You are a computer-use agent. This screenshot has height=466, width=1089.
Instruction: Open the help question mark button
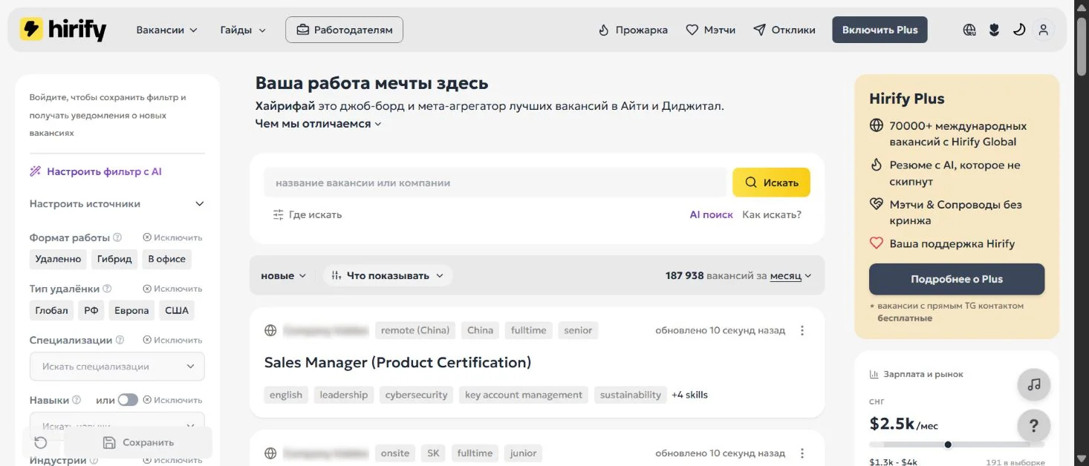point(1033,427)
